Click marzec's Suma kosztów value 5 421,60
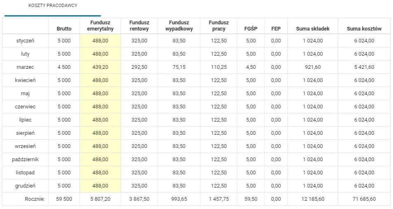This screenshot has width=393, height=209. 364,67
